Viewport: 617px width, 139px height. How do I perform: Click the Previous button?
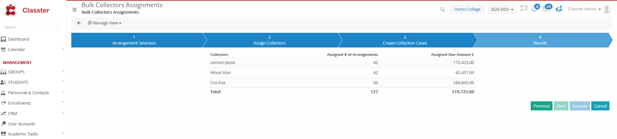(541, 106)
